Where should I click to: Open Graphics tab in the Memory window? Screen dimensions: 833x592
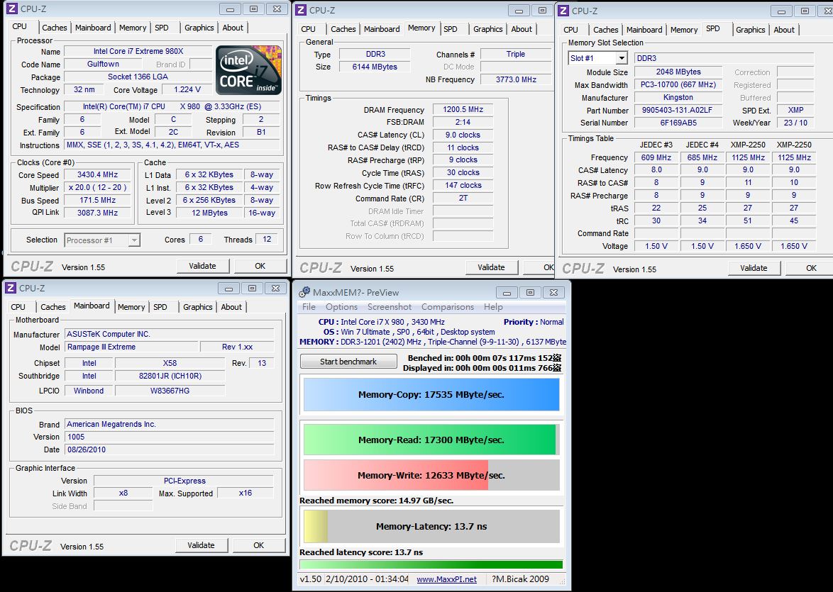[487, 29]
